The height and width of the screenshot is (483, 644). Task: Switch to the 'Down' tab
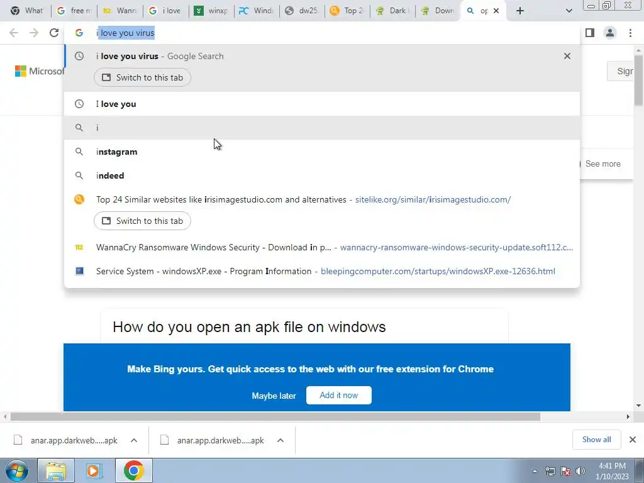(x=438, y=11)
